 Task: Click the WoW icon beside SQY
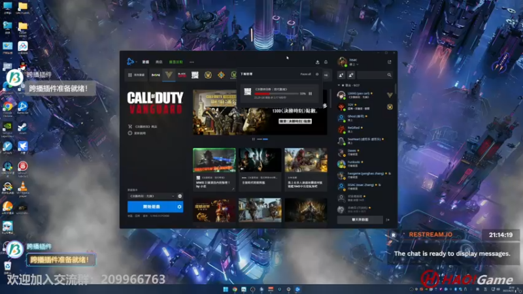tap(390, 106)
